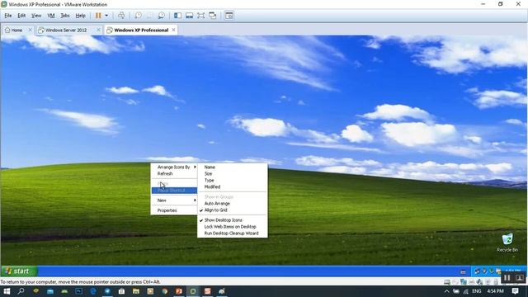This screenshot has height=297, width=528.
Task: Open the Windows 10 Start menu
Action: click(7, 291)
